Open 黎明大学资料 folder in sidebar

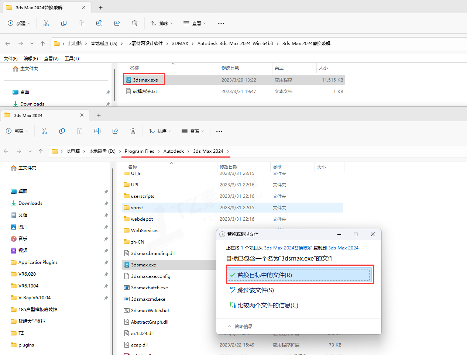coord(28,321)
